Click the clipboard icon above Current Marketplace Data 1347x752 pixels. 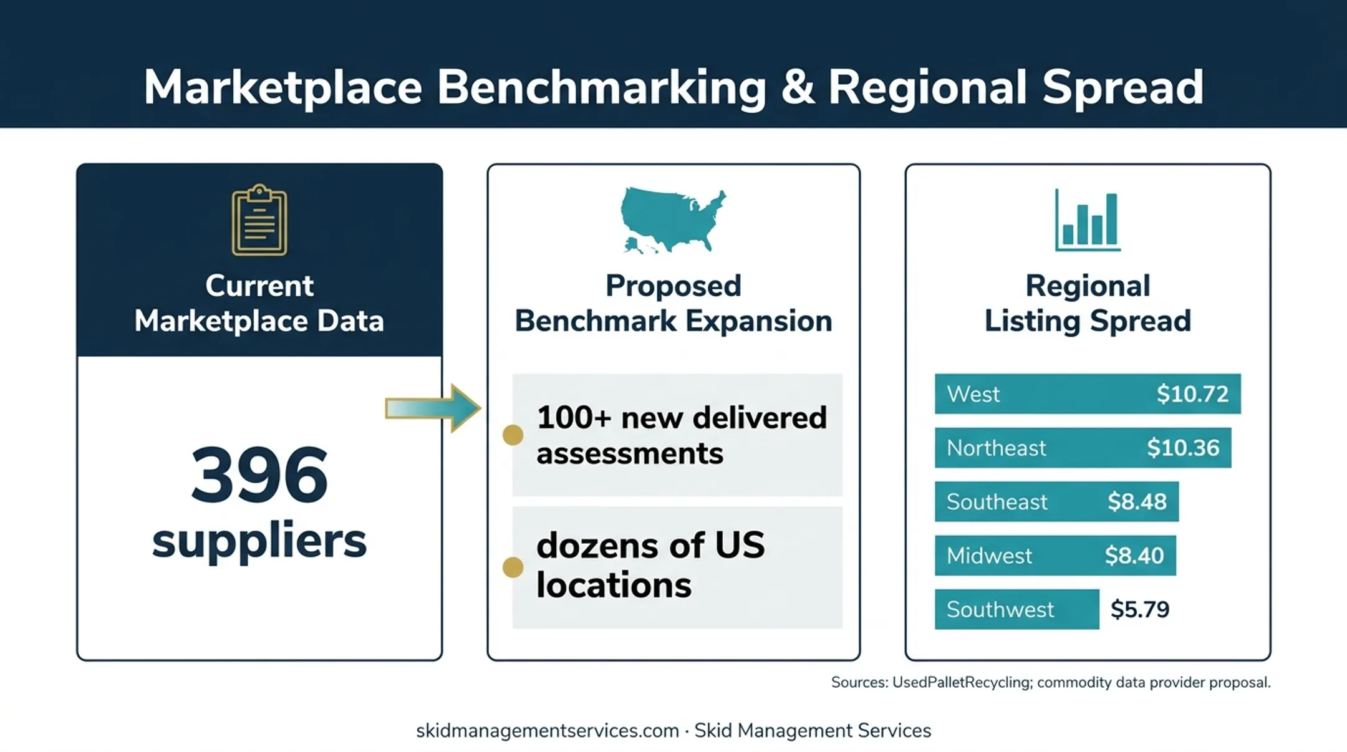(259, 219)
